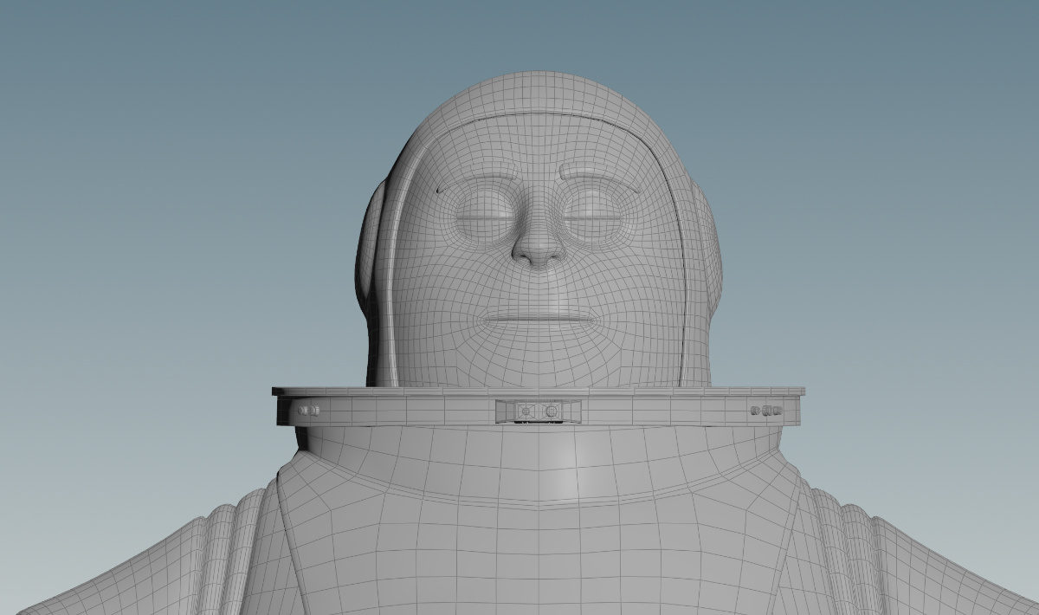
Task: Select the character's mouth lips
Action: (539, 318)
